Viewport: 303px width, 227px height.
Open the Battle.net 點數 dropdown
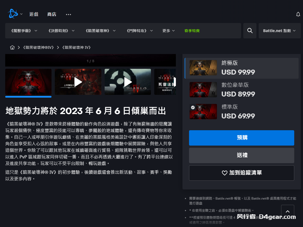279,31
